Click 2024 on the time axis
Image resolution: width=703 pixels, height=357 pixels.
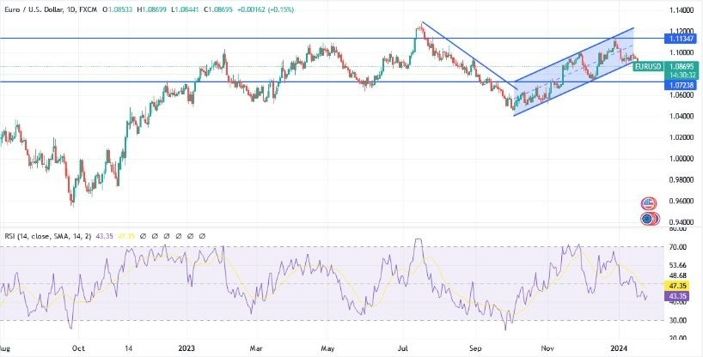pos(619,348)
